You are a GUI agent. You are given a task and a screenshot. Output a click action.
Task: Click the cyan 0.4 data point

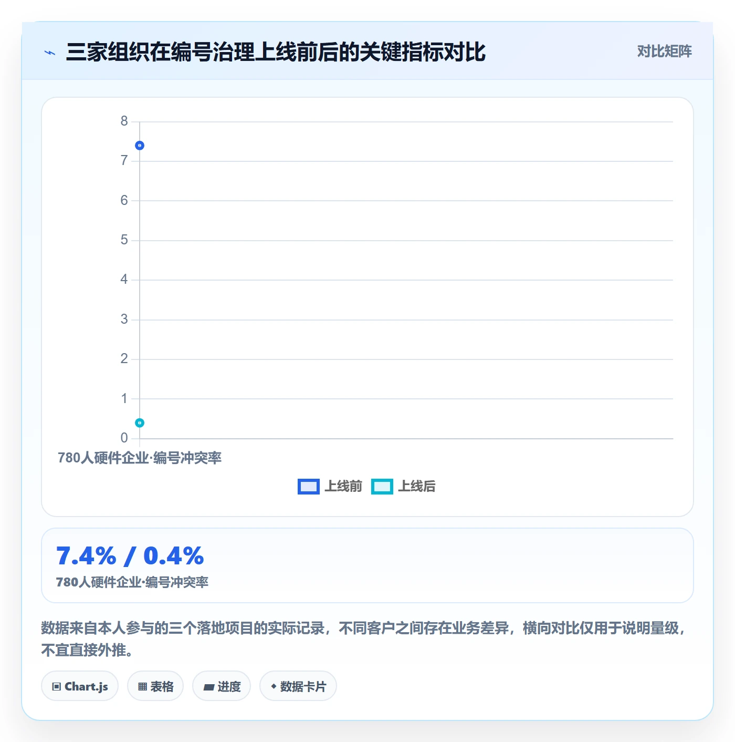click(140, 423)
